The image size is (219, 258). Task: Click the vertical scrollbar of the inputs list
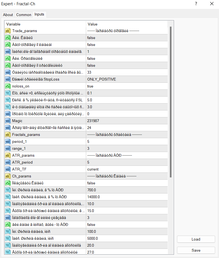171,102
